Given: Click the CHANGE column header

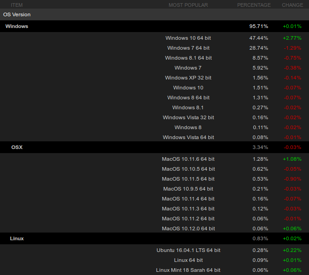Looking at the screenshot, I should 292,5.
